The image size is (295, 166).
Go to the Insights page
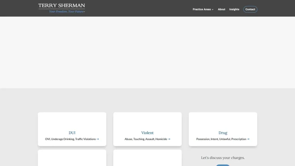(x=234, y=9)
